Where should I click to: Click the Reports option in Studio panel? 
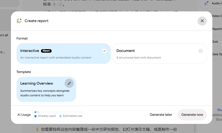pos(217,29)
